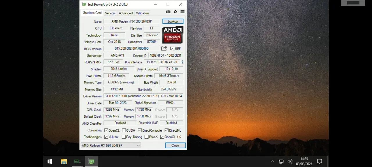The image size is (372, 167).
Task: Open the GPU selection dropdown
Action: 111,146
